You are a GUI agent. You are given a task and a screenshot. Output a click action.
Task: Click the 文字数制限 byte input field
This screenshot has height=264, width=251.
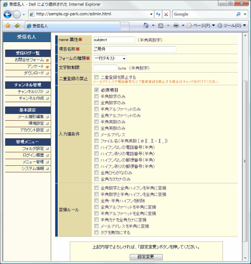click(105, 68)
